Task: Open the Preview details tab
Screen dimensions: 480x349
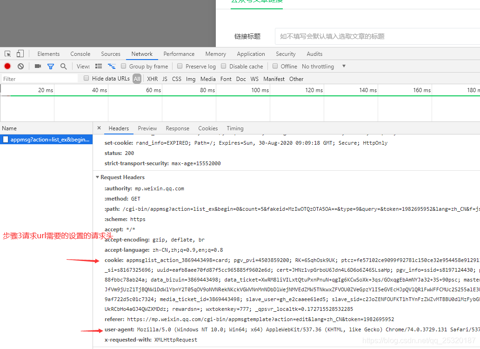Action: (x=147, y=128)
